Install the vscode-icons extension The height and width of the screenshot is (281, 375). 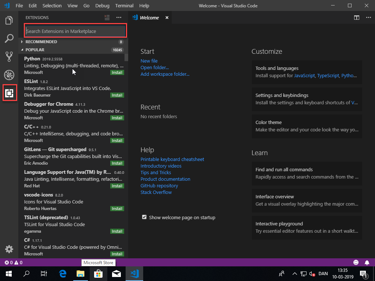(117, 209)
